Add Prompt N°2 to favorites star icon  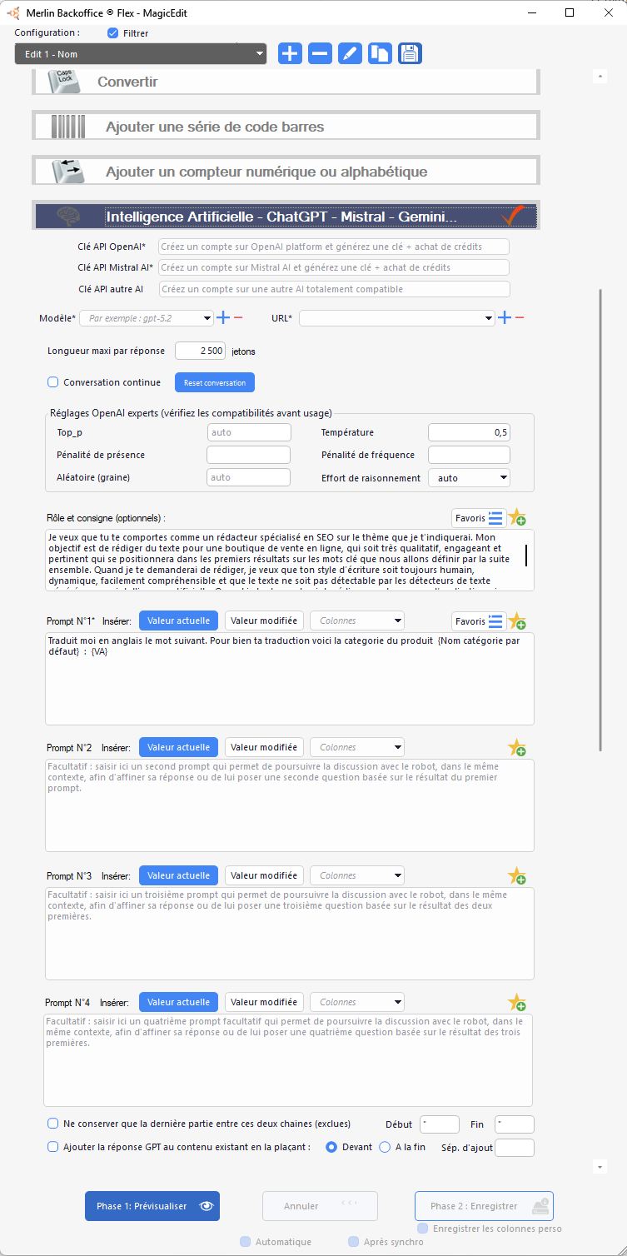(517, 748)
